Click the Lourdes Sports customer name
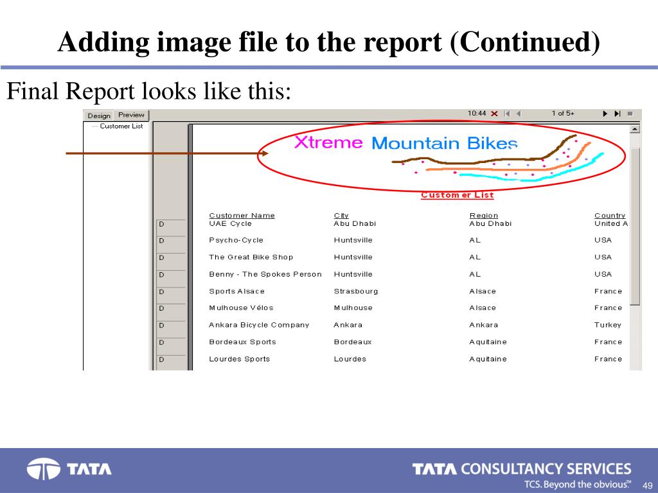Viewport: 658px width, 493px height. pyautogui.click(x=239, y=359)
